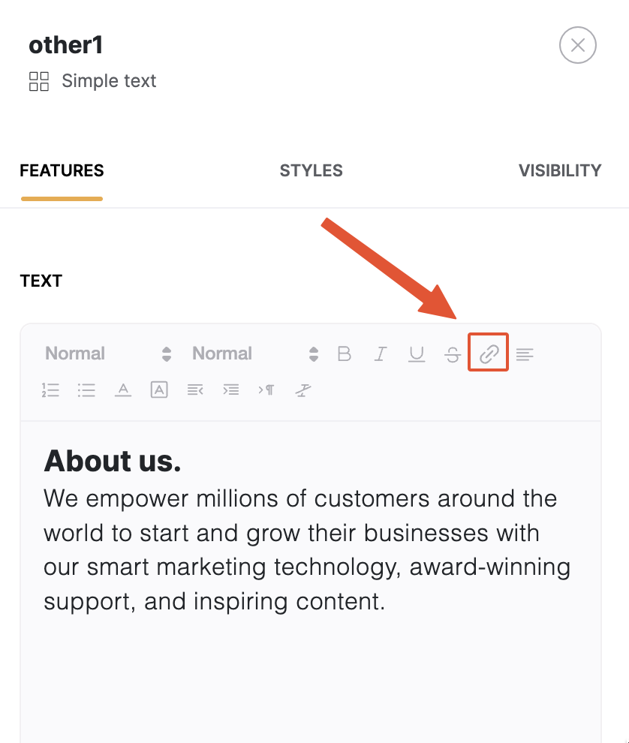Switch to the STYLES tab
Image resolution: width=629 pixels, height=743 pixels.
click(311, 170)
